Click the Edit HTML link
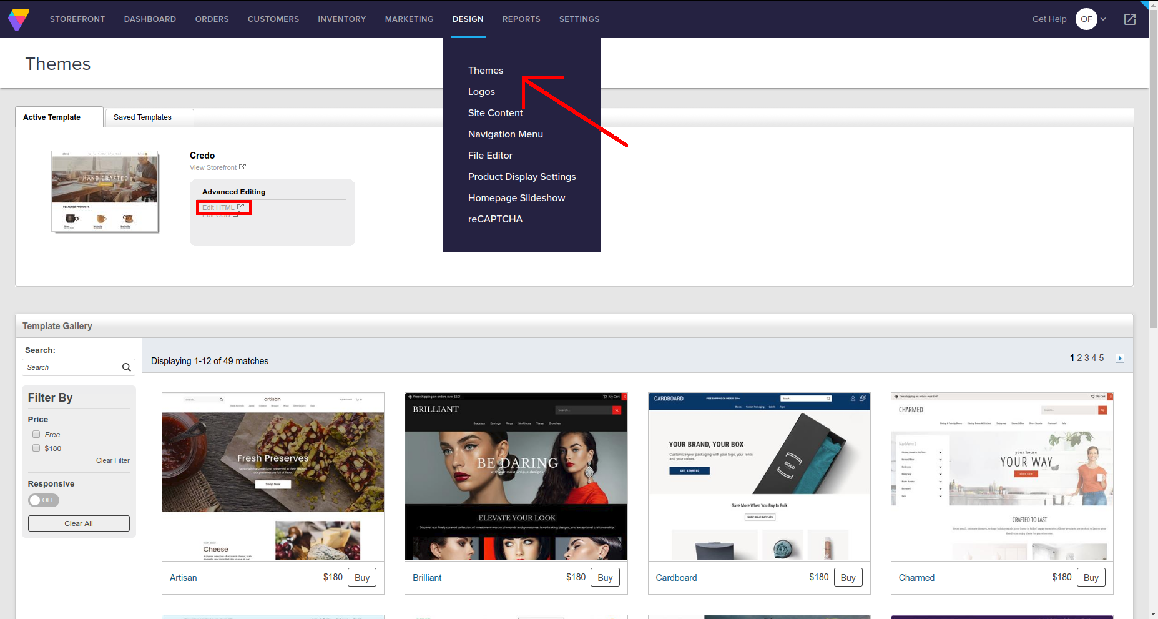The image size is (1158, 619). [223, 207]
